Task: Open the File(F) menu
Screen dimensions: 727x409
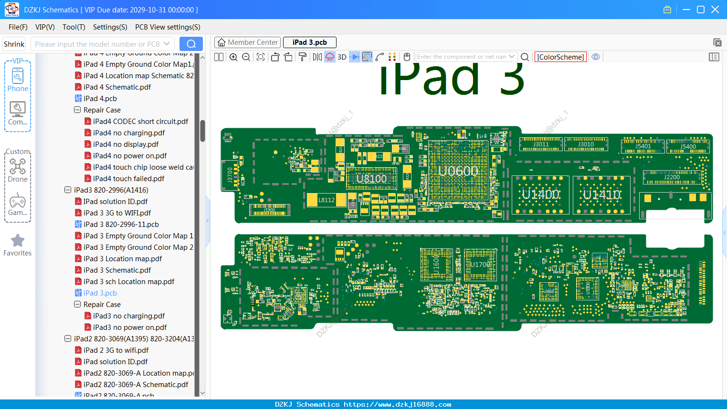Action: [18, 27]
